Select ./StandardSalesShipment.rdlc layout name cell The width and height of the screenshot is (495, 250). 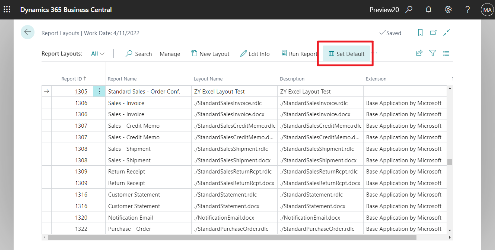click(234, 149)
